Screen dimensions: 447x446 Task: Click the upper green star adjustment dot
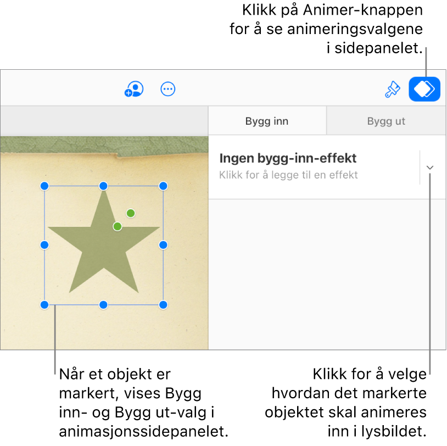[x=131, y=213]
